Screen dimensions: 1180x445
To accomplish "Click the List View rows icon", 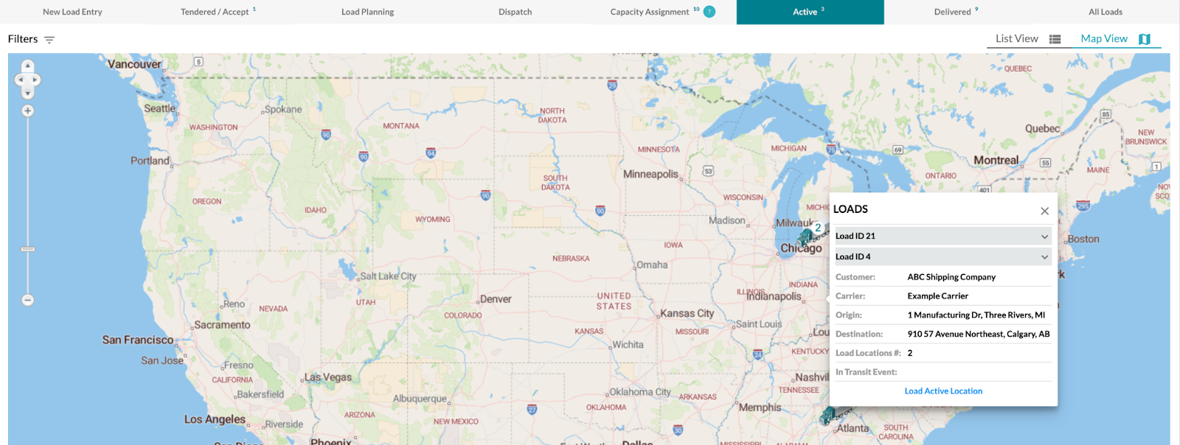I will [x=1055, y=40].
